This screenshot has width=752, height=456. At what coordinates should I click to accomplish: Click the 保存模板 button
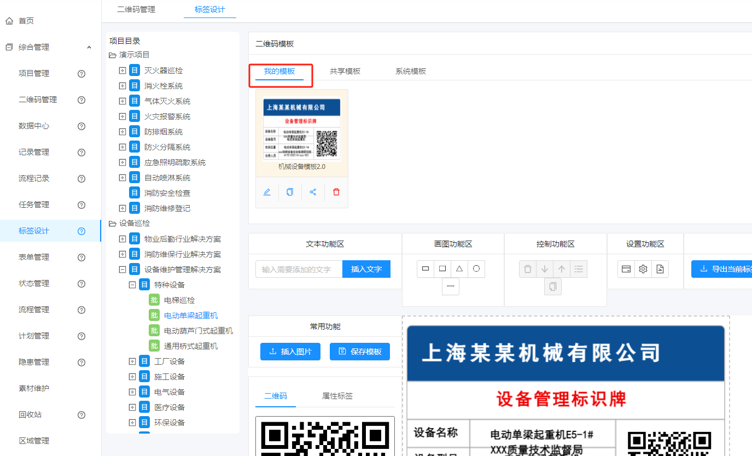tap(359, 352)
